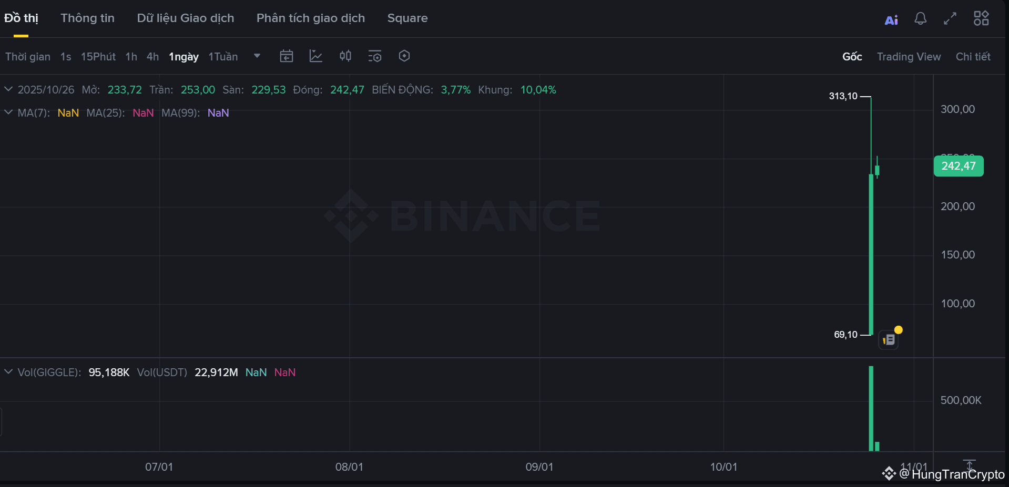This screenshot has width=1009, height=487.
Task: Expand chart to fullscreen with arrows icon
Action: coord(950,19)
